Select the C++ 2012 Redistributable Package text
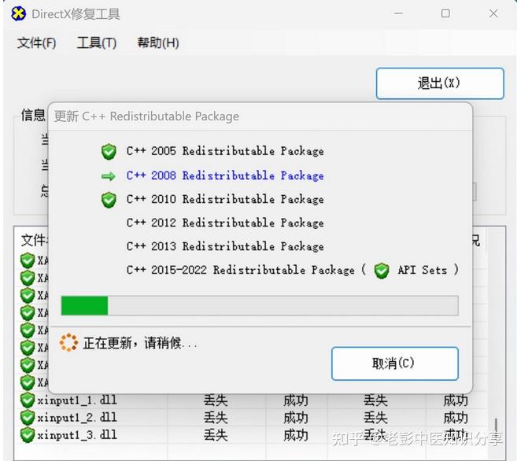The image size is (517, 461). coord(225,223)
